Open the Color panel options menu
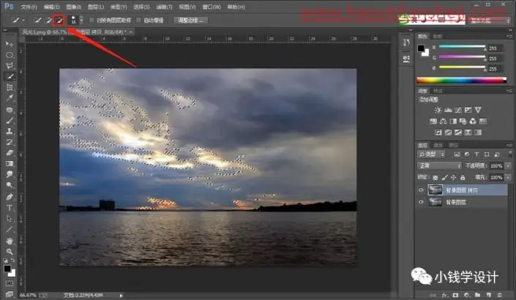Viewport: 516px width, 300px height. 509,36
